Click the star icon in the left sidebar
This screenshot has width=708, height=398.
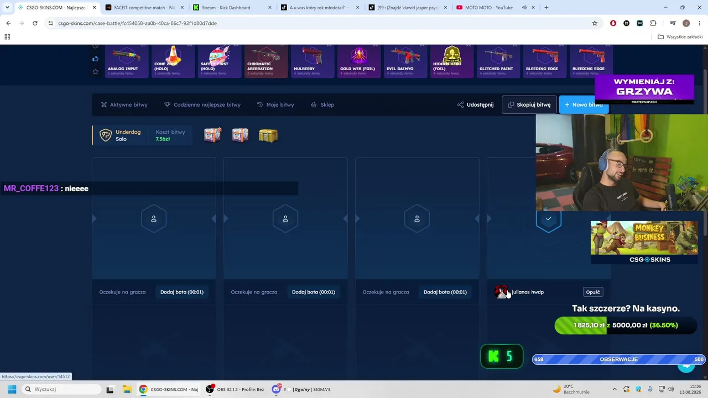[x=95, y=72]
